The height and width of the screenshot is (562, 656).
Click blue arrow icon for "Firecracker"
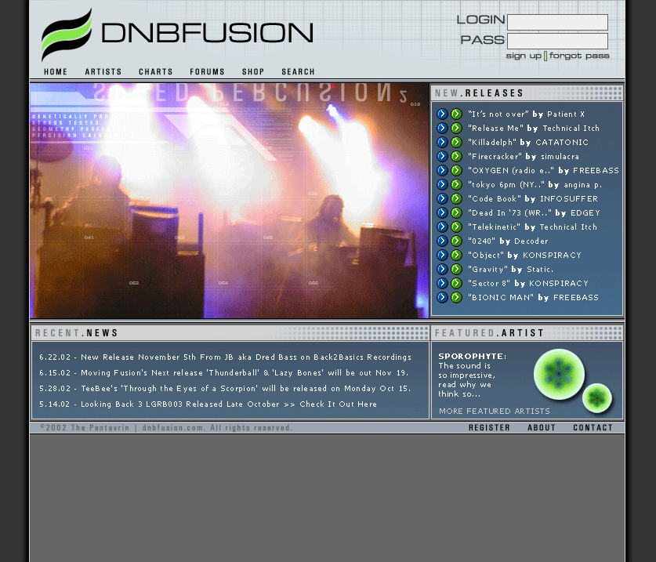tap(442, 157)
